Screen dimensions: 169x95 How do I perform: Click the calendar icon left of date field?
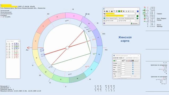pos(104,16)
